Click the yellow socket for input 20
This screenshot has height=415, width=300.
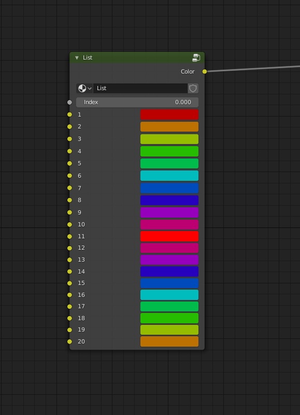click(69, 341)
